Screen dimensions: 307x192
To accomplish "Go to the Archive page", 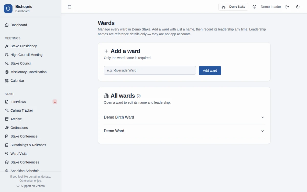I will point(31,119).
